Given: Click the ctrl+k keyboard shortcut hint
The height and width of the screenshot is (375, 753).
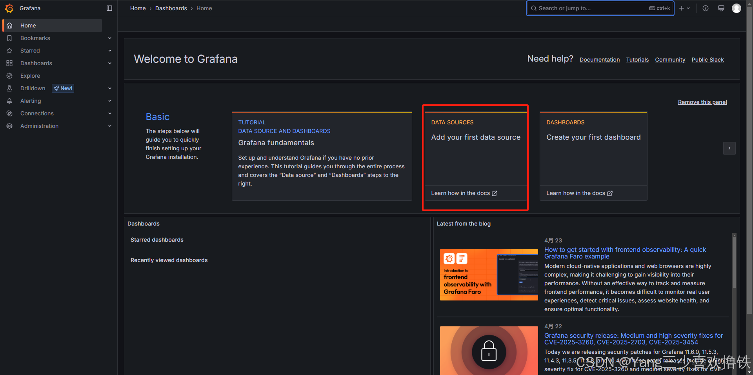Looking at the screenshot, I should coord(660,8).
